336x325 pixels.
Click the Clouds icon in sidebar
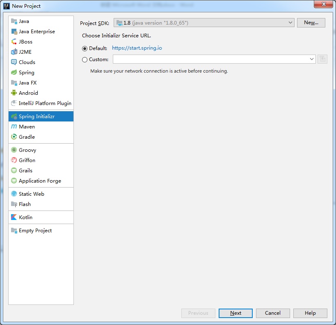coord(14,62)
